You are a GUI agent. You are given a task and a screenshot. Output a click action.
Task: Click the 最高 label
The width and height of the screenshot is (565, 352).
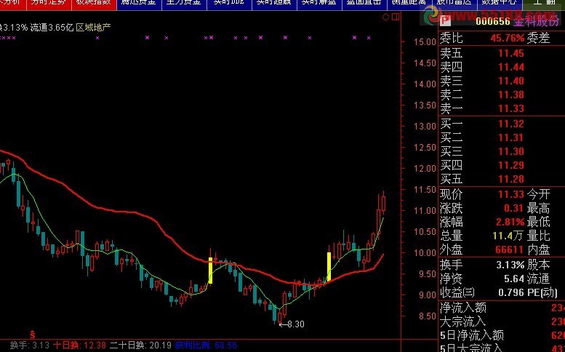(x=539, y=208)
